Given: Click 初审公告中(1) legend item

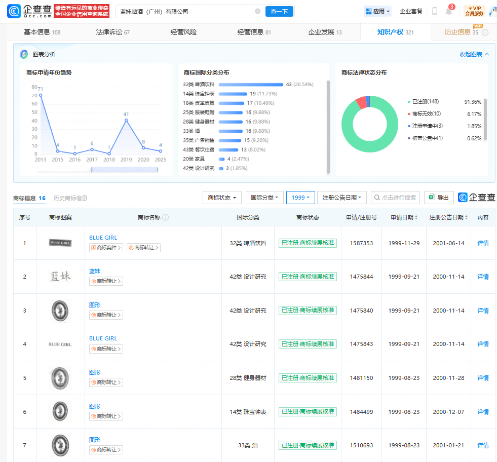Looking at the screenshot, I should pos(426,138).
